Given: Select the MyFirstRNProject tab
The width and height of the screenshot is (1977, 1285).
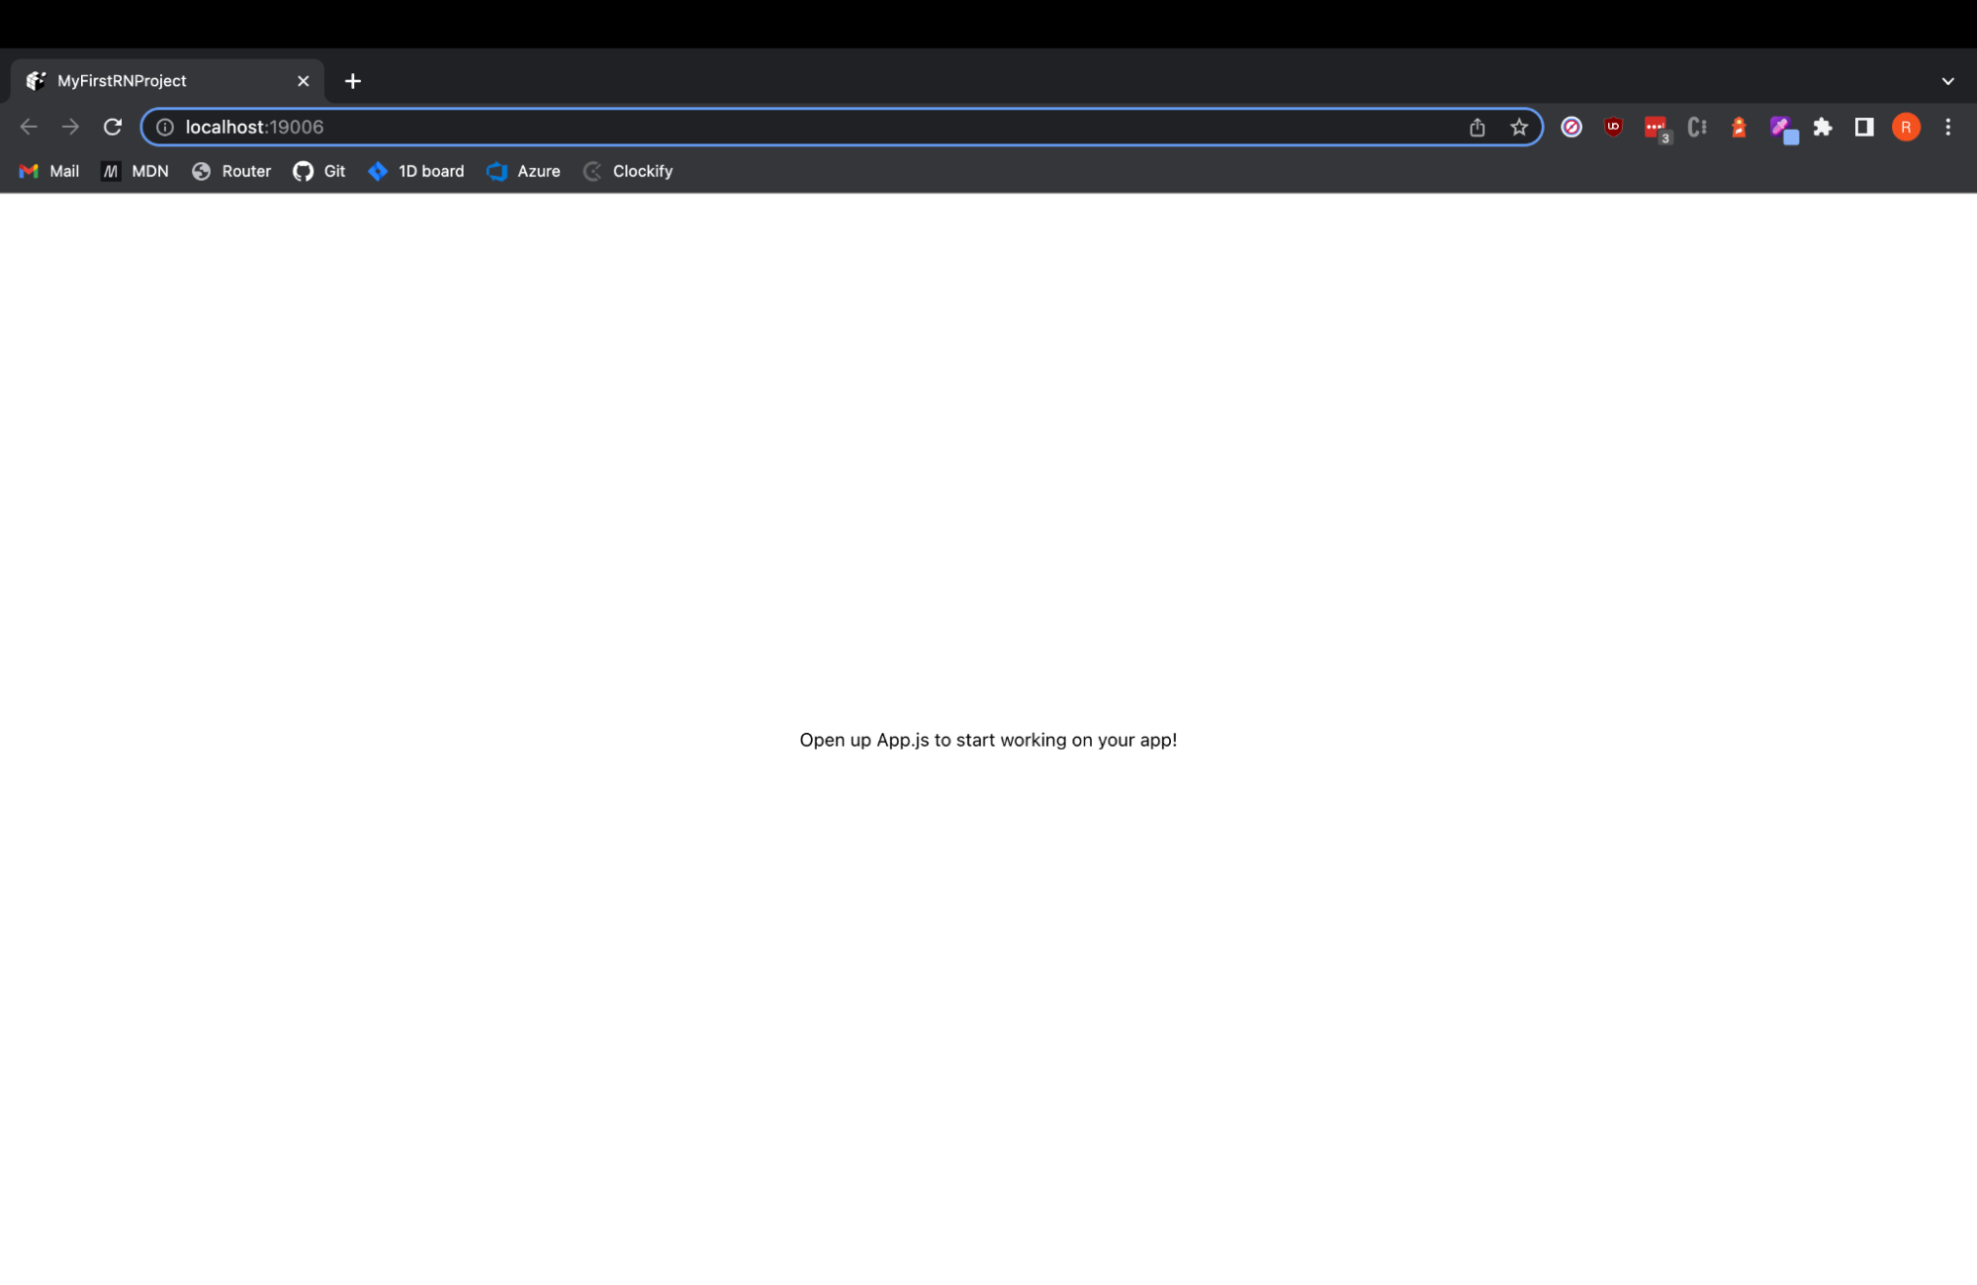Looking at the screenshot, I should (x=148, y=81).
